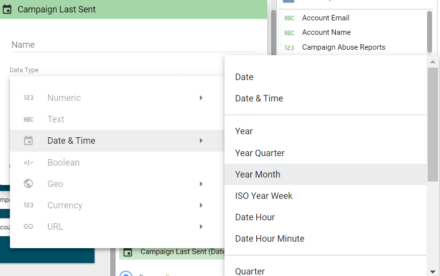Click the Boolean type icon
Image resolution: width=440 pixels, height=276 pixels.
click(x=29, y=163)
